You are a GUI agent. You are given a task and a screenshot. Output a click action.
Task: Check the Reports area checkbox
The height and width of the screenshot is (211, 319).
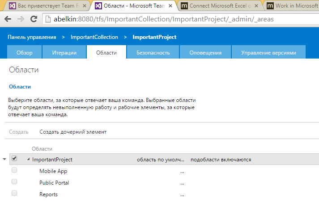click(14, 193)
